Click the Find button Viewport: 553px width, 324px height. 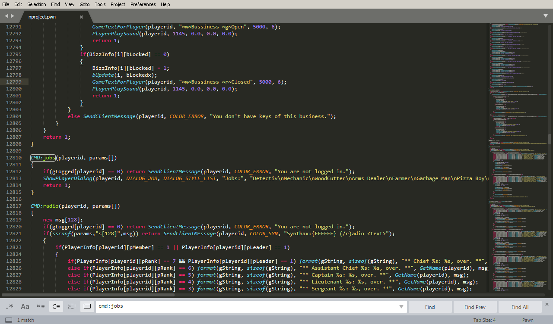(x=430, y=307)
